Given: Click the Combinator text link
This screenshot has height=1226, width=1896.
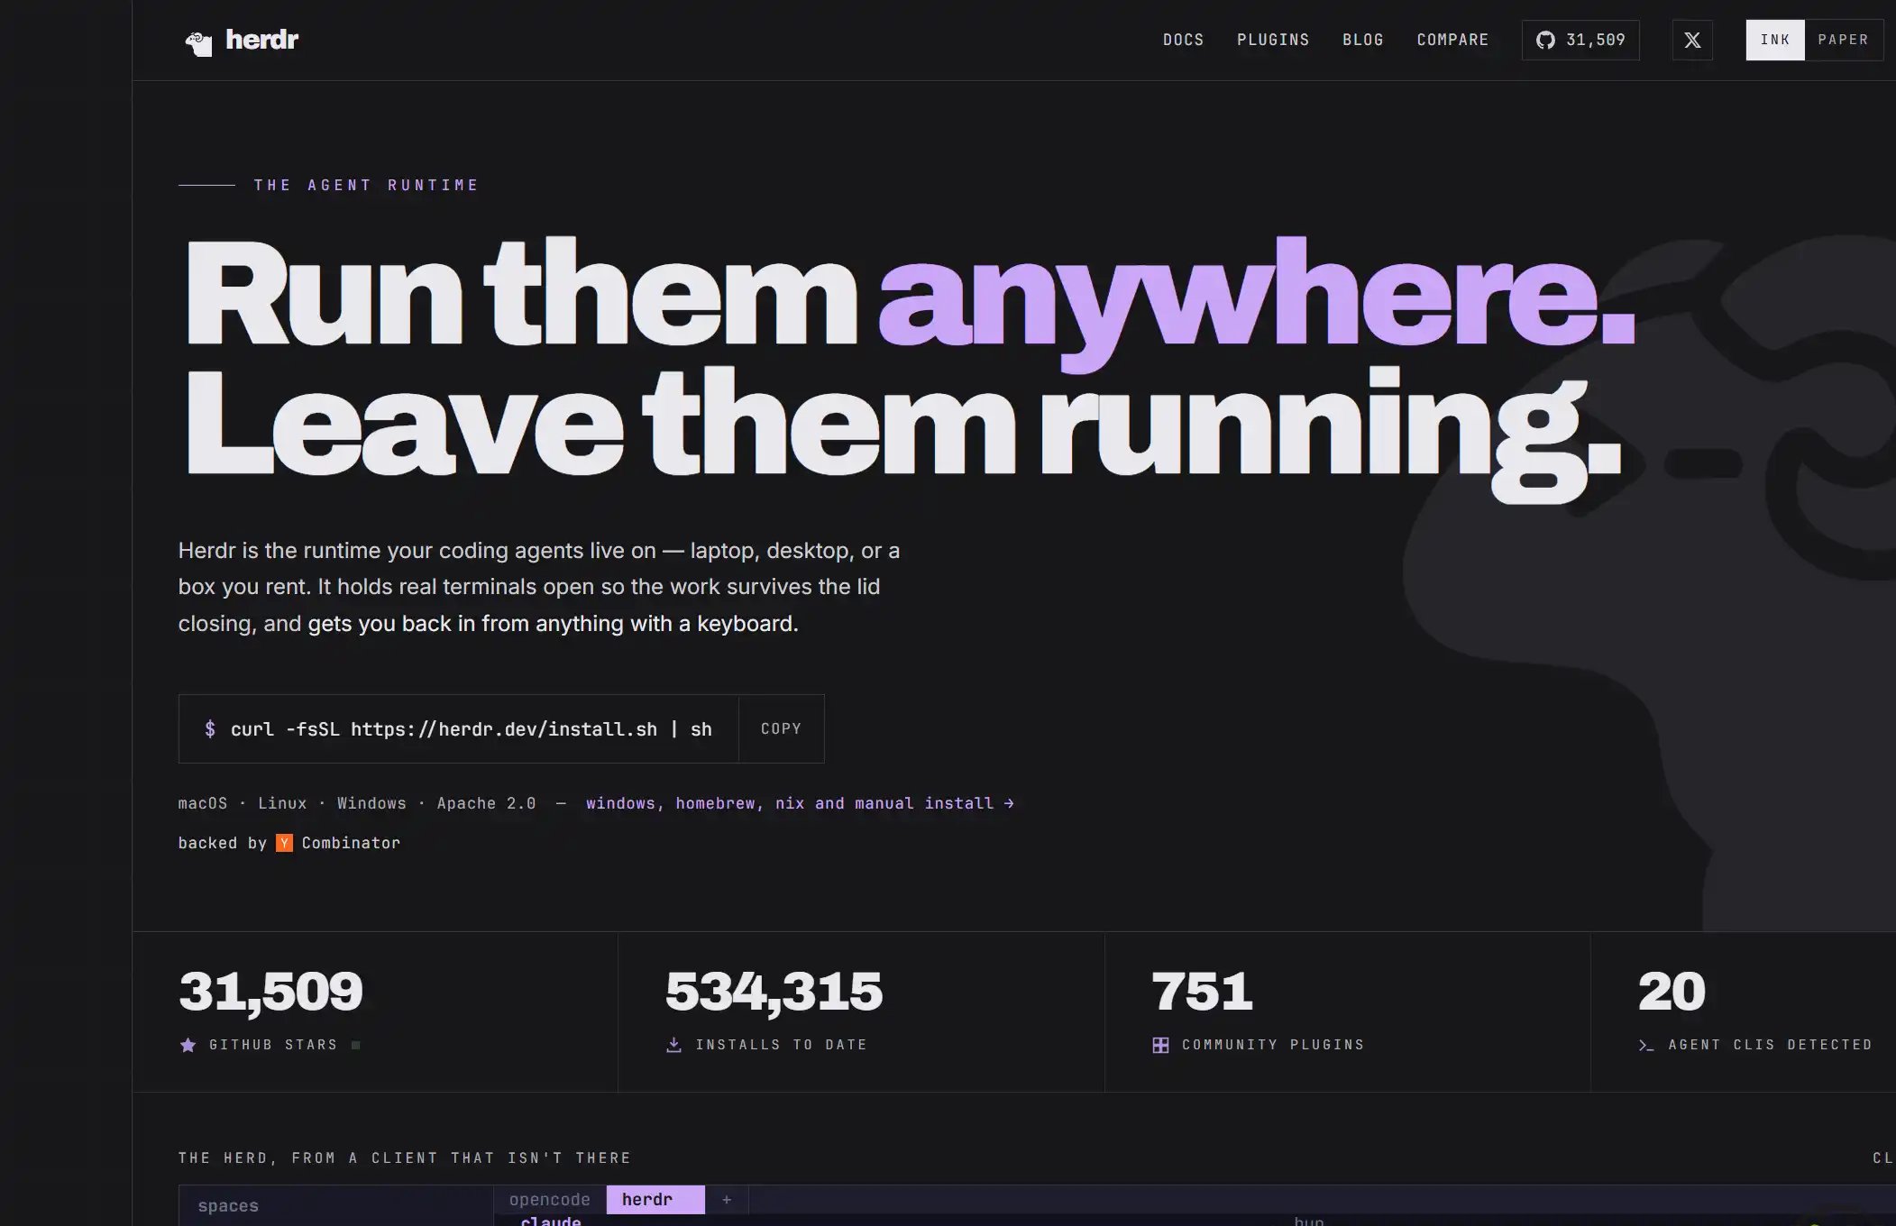Looking at the screenshot, I should click(351, 843).
